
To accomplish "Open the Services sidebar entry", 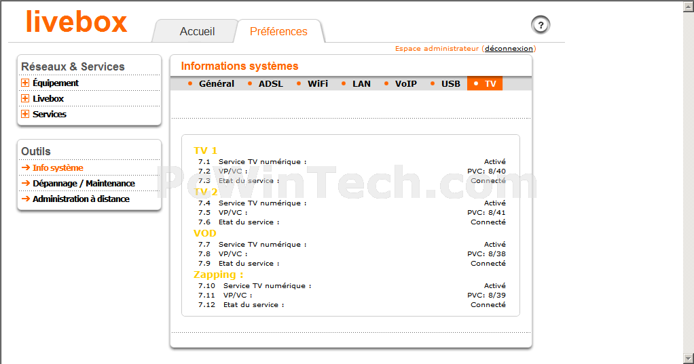I will pyautogui.click(x=50, y=114).
